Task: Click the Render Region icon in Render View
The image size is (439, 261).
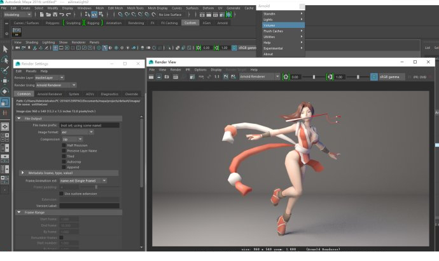Action: [159, 77]
